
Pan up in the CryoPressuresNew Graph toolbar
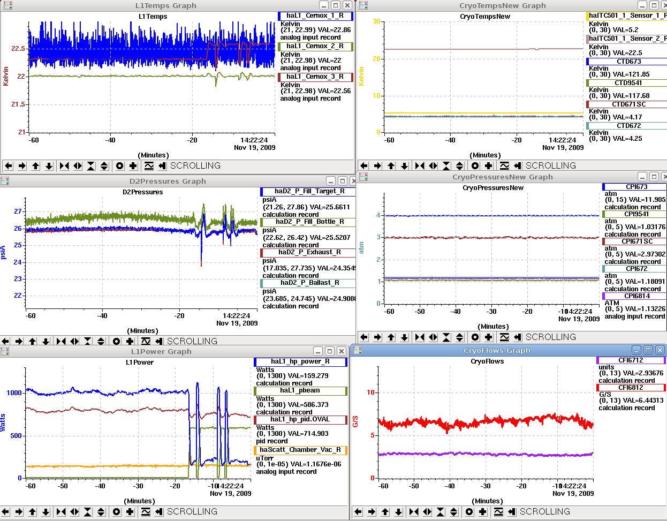(x=391, y=337)
